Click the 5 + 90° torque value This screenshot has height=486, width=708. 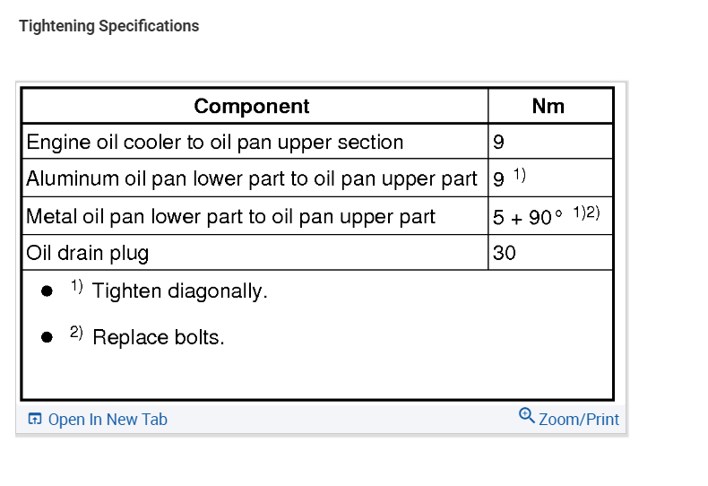(x=528, y=217)
